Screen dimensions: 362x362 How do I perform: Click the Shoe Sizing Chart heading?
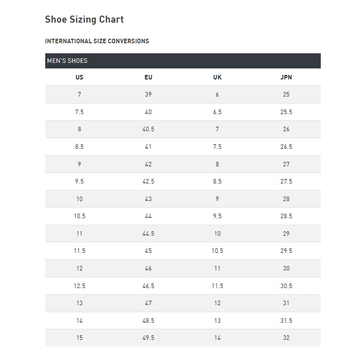pos(84,20)
